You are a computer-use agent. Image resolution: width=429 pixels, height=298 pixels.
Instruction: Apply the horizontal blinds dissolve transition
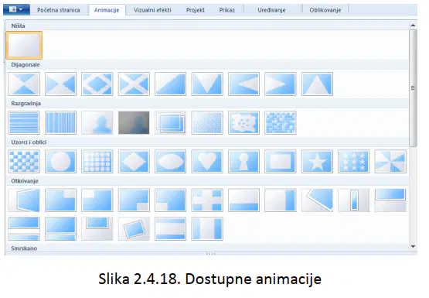[24, 122]
